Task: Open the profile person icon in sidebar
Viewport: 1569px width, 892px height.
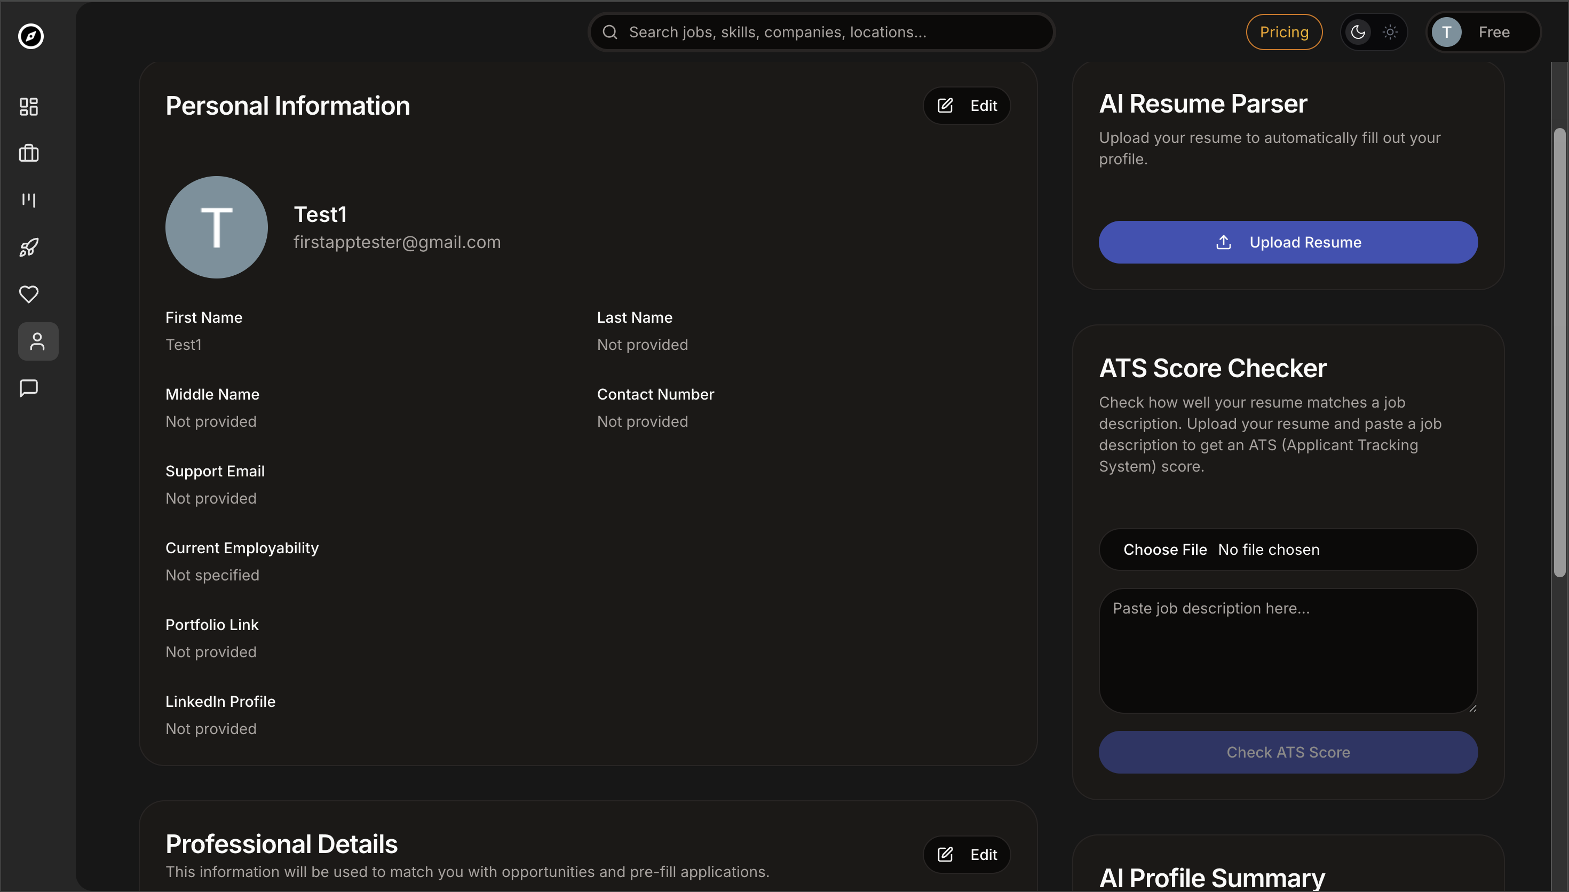Action: pyautogui.click(x=37, y=341)
